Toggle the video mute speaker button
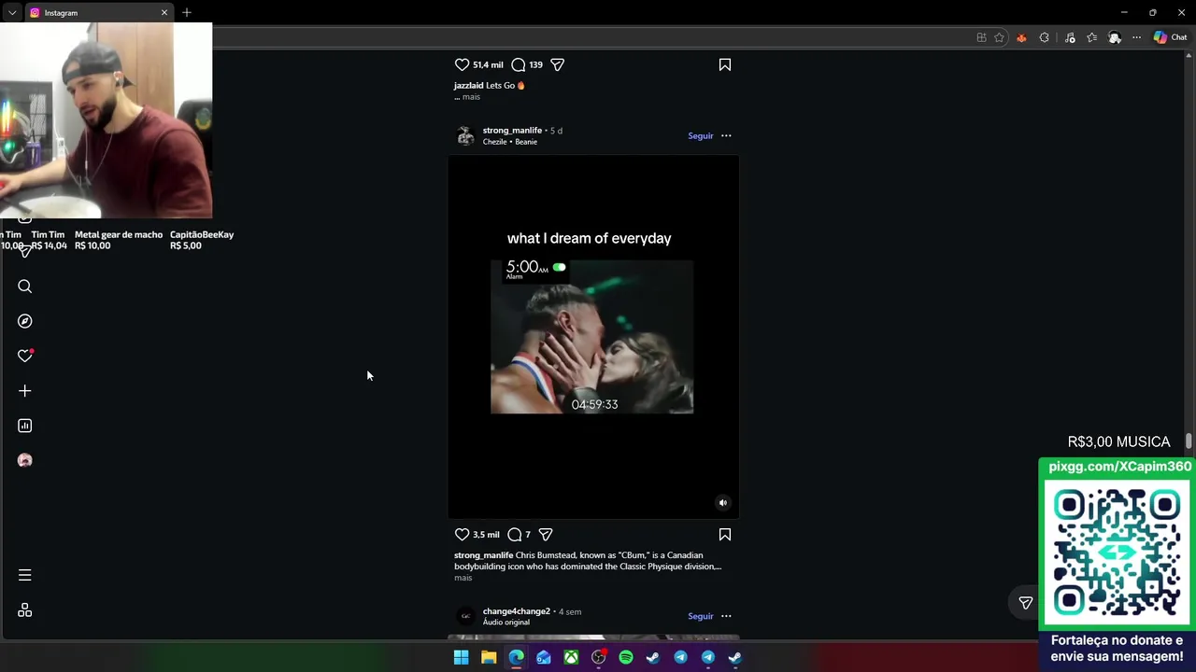1196x672 pixels. pyautogui.click(x=722, y=503)
